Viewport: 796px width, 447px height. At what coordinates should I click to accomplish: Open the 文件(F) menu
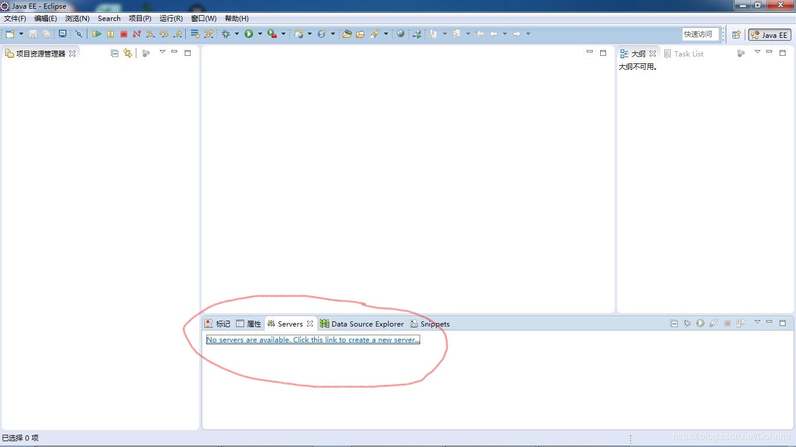pos(15,19)
